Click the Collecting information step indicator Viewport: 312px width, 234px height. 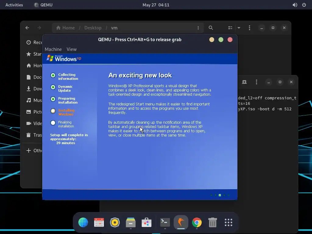pyautogui.click(x=53, y=75)
